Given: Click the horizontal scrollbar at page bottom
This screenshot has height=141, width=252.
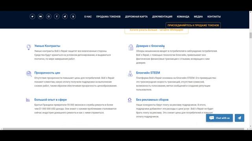Looking at the screenshot, I should click(x=123, y=129).
